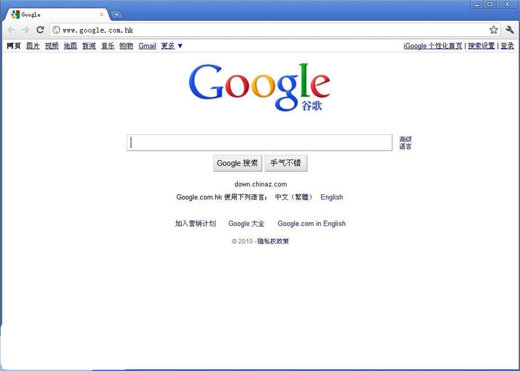The width and height of the screenshot is (520, 371).
Task: Click the Google 谷歌 logo
Action: click(259, 87)
